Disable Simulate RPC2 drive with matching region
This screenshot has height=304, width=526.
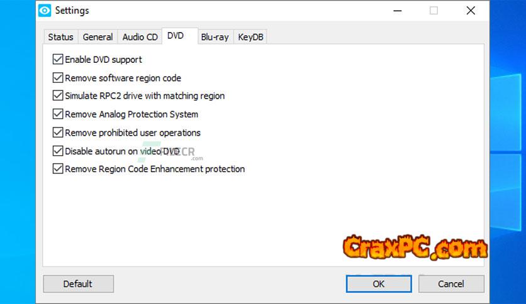58,95
